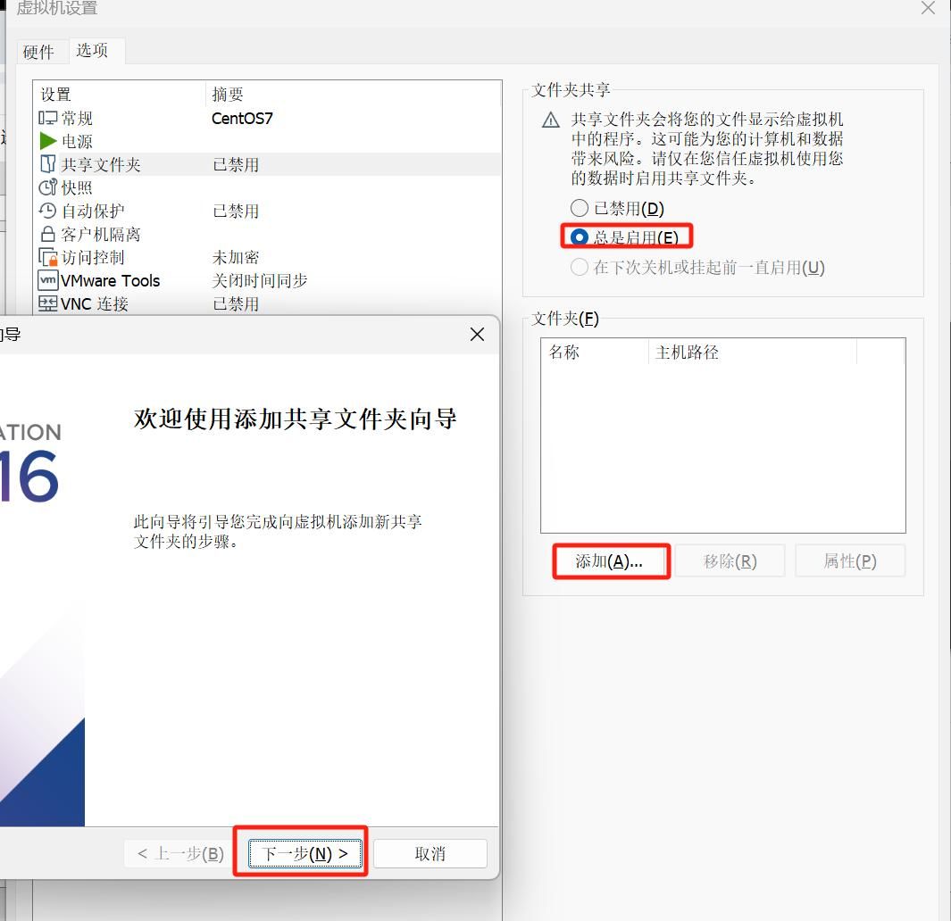
Task: Click the 共享文件夹 shared folders icon
Action: 46,164
